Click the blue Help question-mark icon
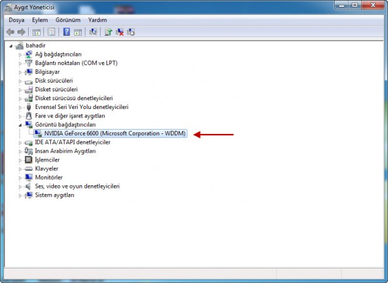This screenshot has height=283, width=388. 66,32
